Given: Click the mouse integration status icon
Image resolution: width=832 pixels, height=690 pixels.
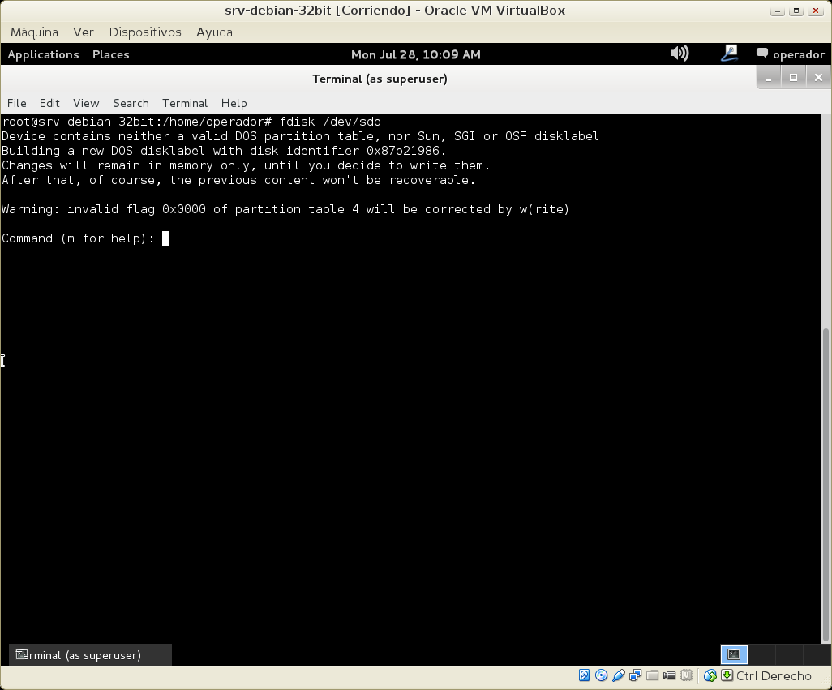Looking at the screenshot, I should [710, 675].
